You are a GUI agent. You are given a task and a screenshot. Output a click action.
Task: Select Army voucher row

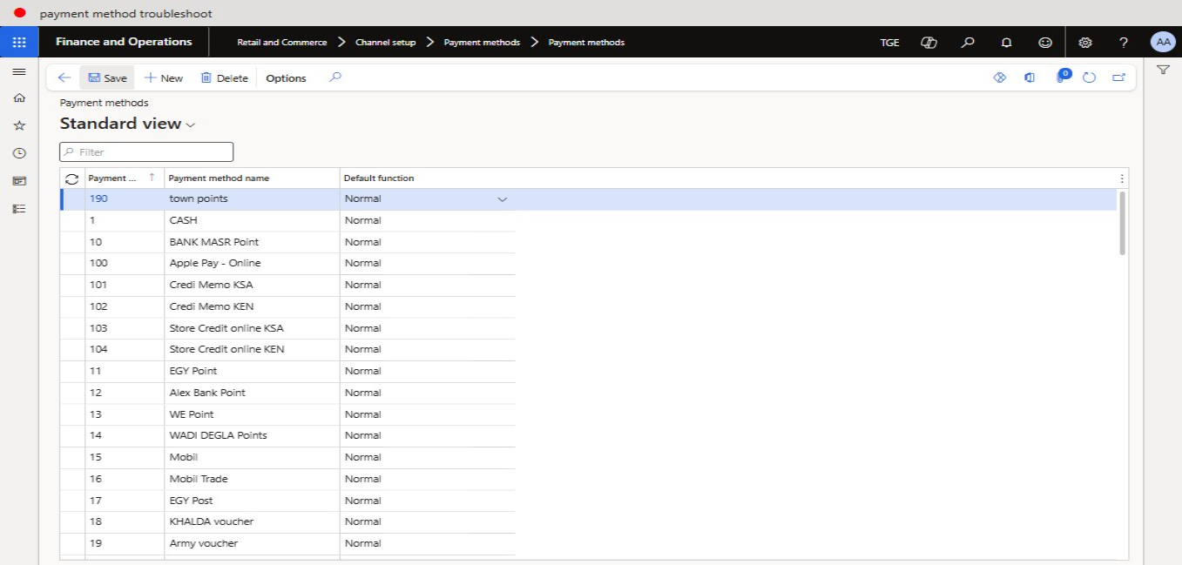pos(287,543)
